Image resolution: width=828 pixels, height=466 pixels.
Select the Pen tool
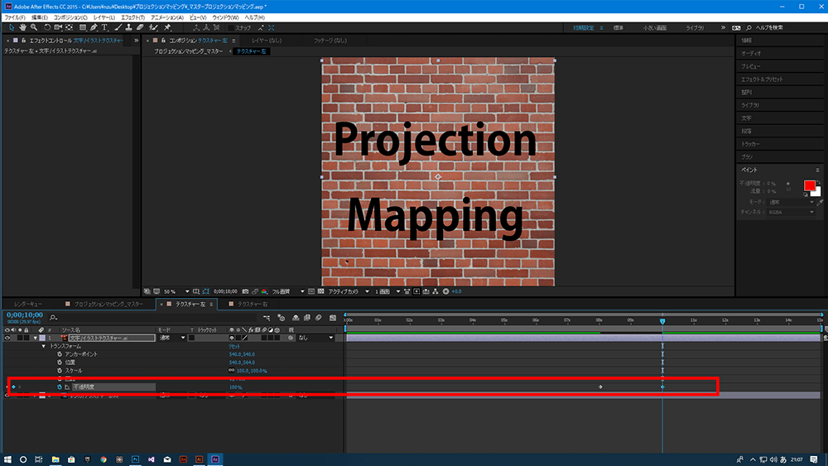[x=94, y=27]
